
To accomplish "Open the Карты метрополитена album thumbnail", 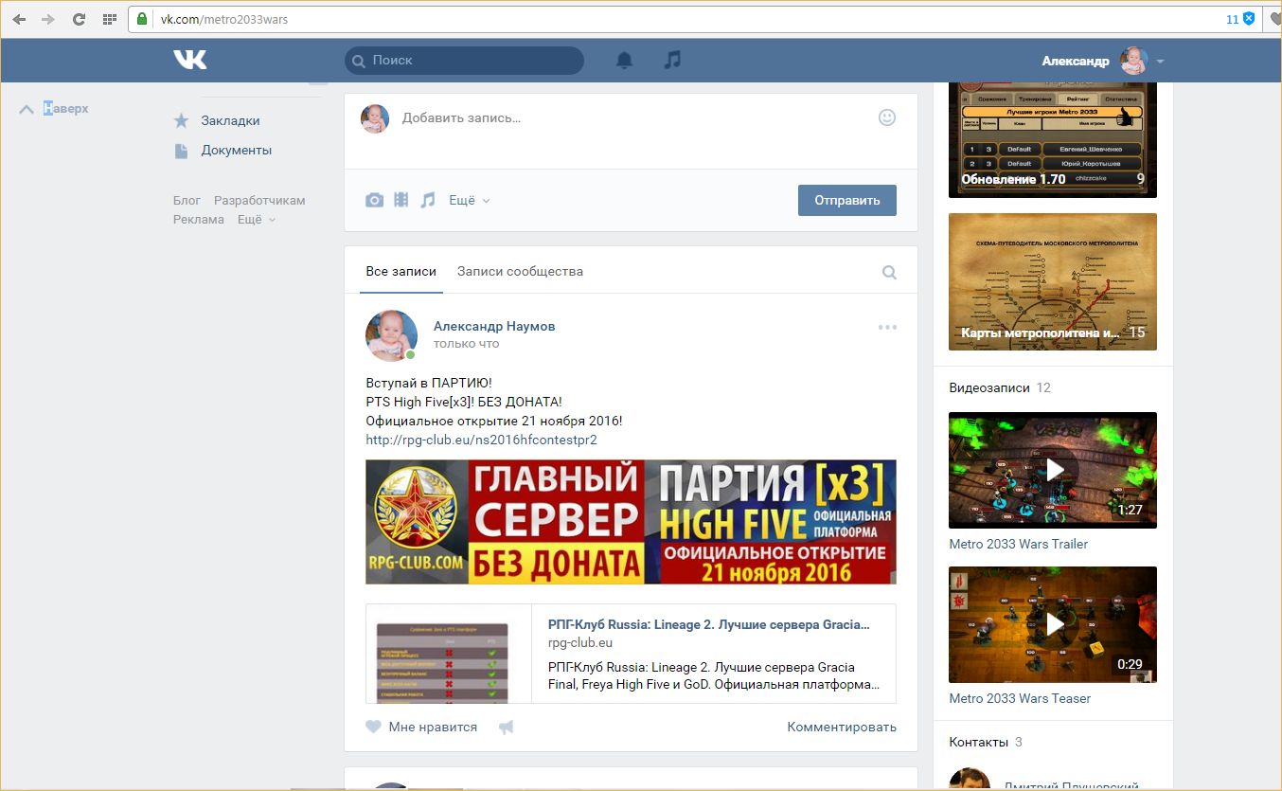I will pos(1053,281).
